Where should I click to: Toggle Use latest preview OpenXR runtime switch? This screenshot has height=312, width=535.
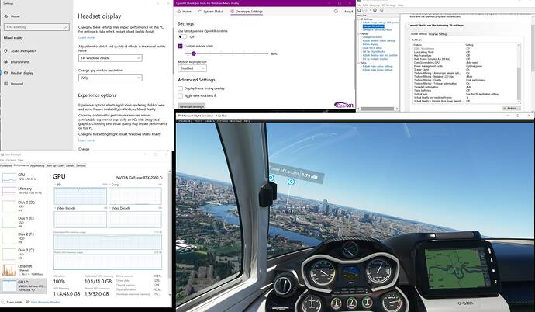pos(182,36)
